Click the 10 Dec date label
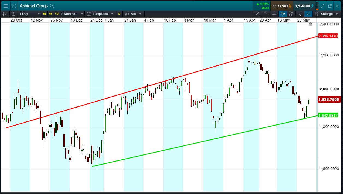 point(77,20)
